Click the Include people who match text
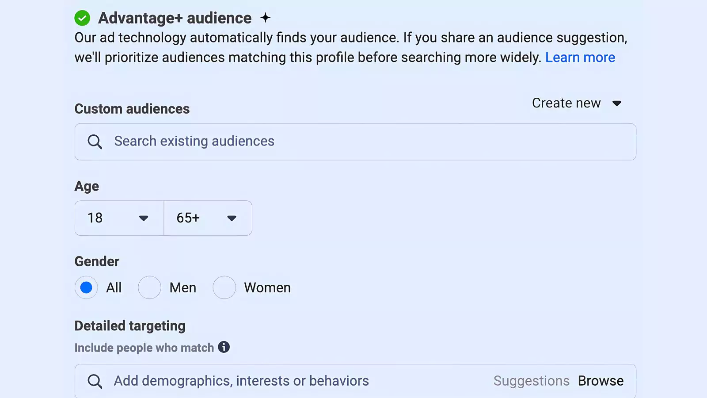This screenshot has width=707, height=398. [144, 348]
